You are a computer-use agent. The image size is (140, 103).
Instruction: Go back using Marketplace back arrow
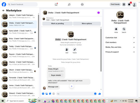click(3, 11)
